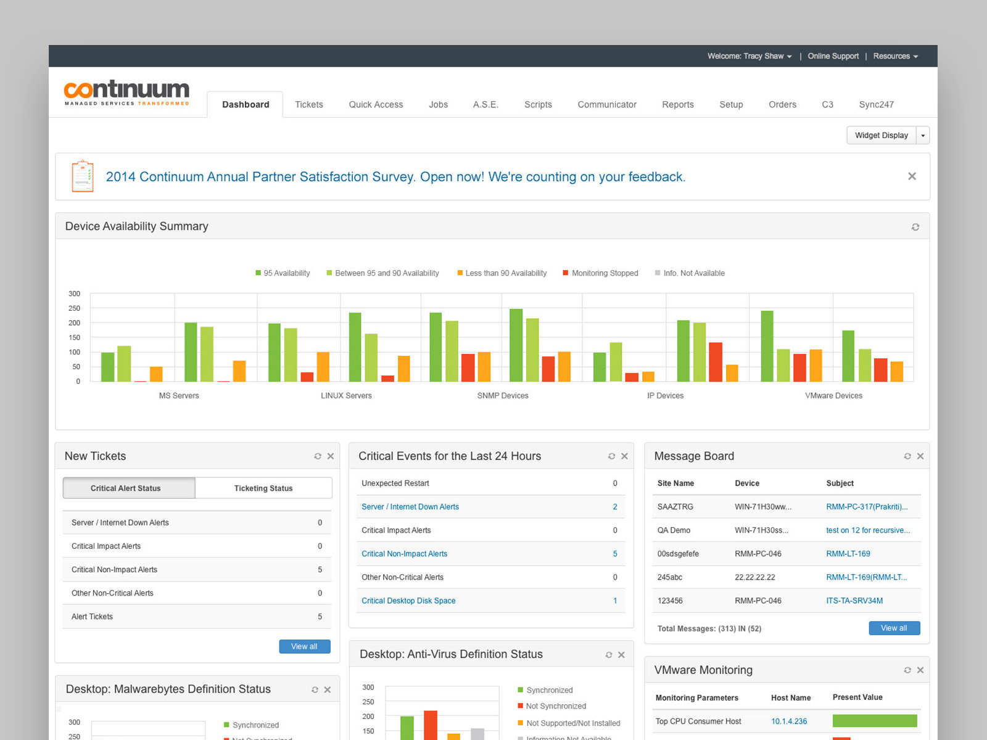Image resolution: width=987 pixels, height=740 pixels.
Task: Toggle the 95 Availability legend series
Action: tap(283, 273)
